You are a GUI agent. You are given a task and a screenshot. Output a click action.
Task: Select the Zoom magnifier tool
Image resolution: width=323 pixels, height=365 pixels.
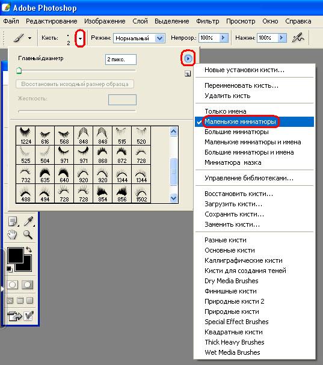(28, 235)
